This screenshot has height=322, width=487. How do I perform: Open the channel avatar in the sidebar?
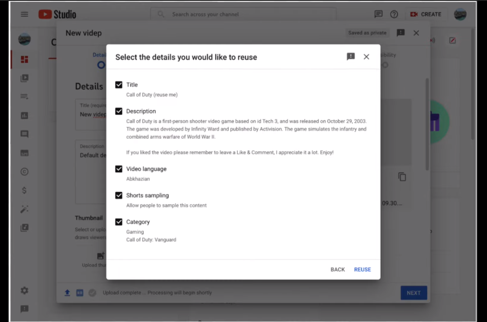tap(24, 39)
